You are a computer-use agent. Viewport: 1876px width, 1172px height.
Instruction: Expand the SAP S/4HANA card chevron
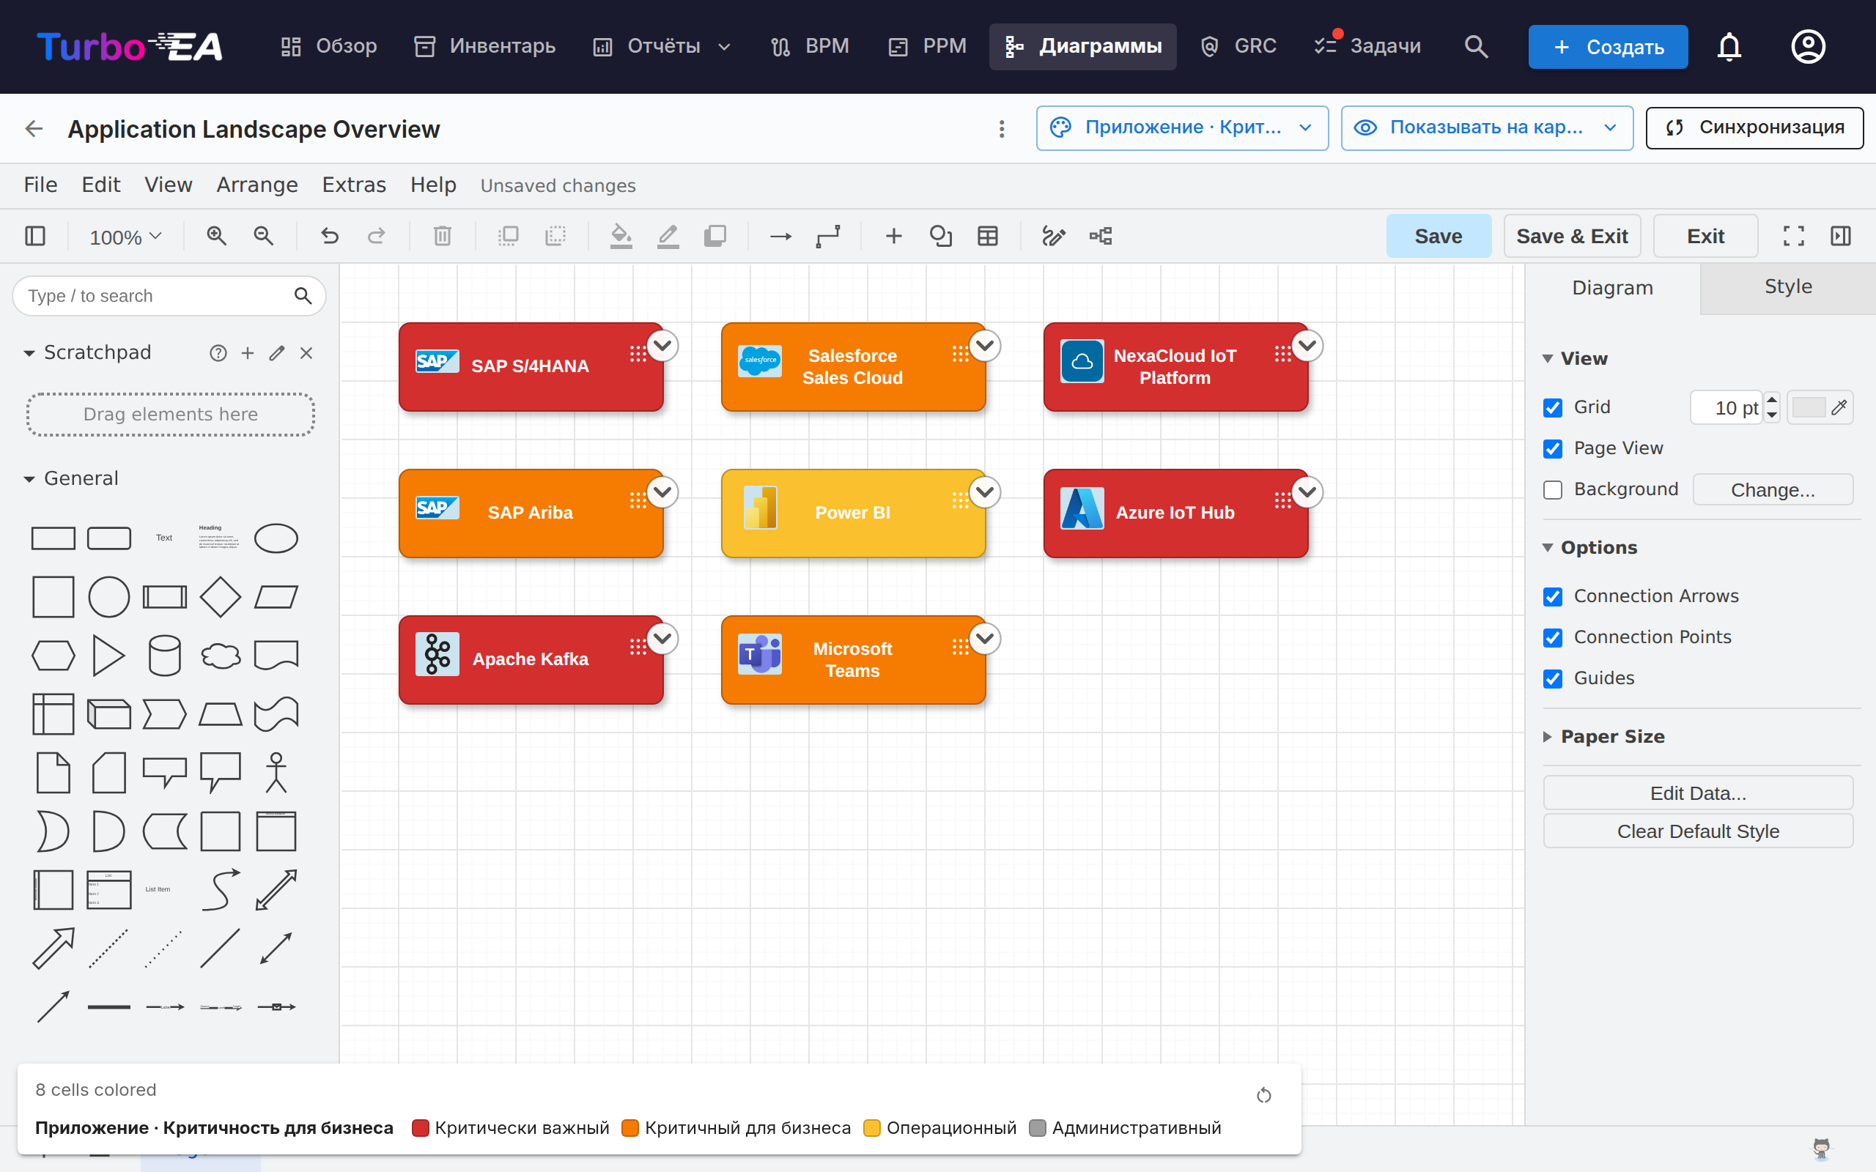[x=662, y=345]
